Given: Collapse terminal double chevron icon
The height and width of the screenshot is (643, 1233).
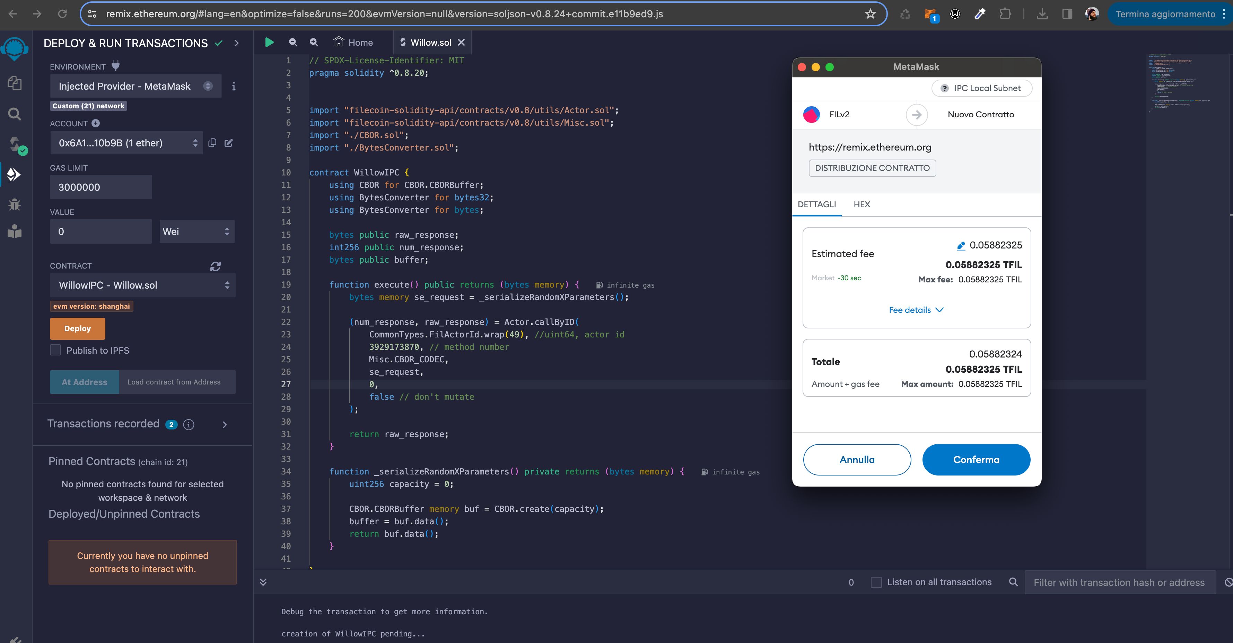Looking at the screenshot, I should pyautogui.click(x=263, y=582).
